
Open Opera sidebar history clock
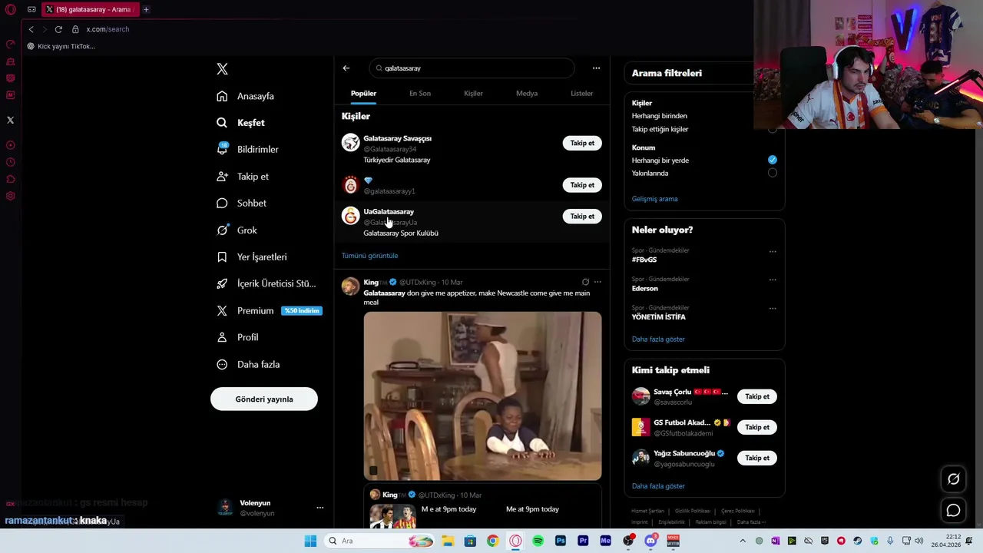click(10, 162)
